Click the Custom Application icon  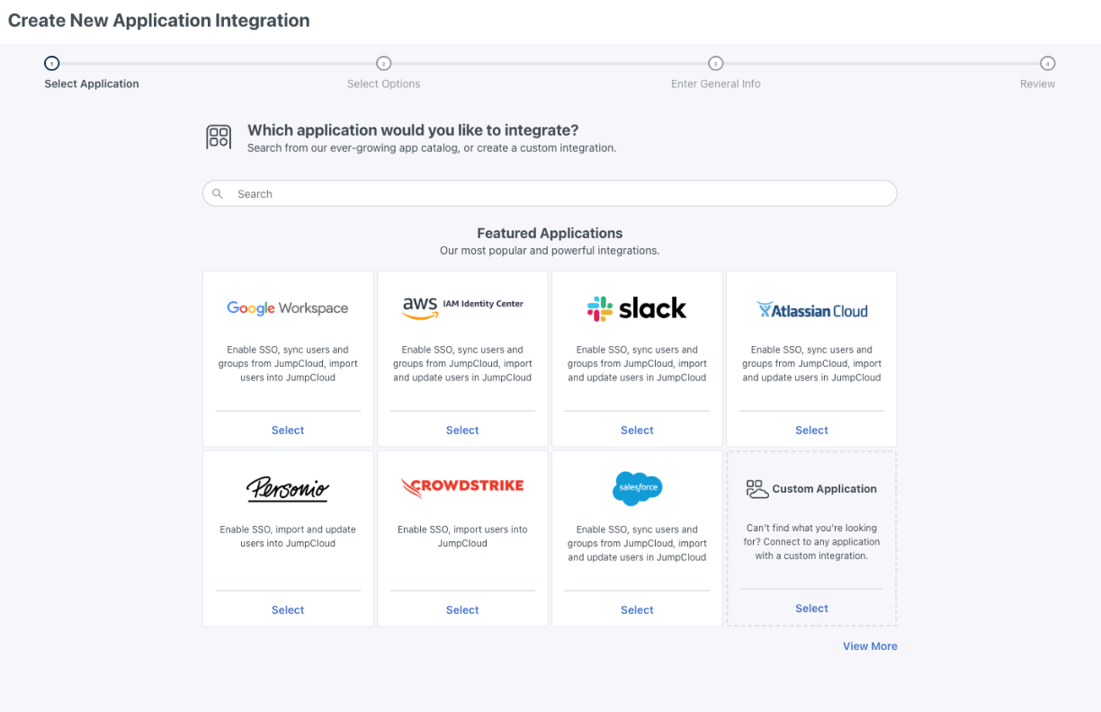pyautogui.click(x=757, y=489)
